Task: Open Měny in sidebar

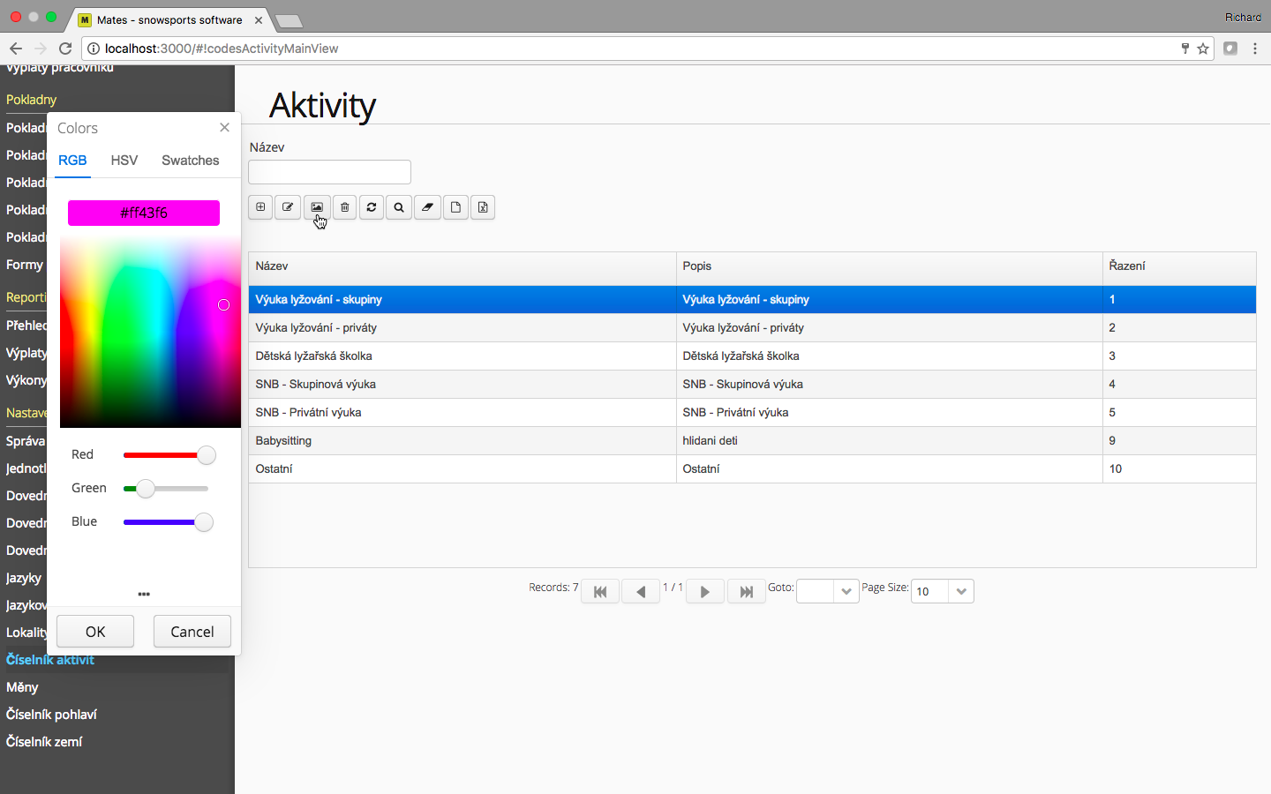Action: tap(22, 687)
